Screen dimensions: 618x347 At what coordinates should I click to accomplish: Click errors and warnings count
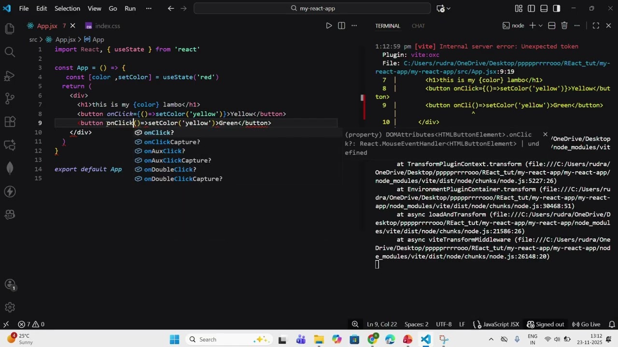click(31, 324)
